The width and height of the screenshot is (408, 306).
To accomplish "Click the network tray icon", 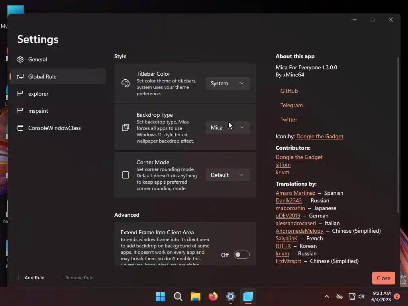I will (x=352, y=296).
